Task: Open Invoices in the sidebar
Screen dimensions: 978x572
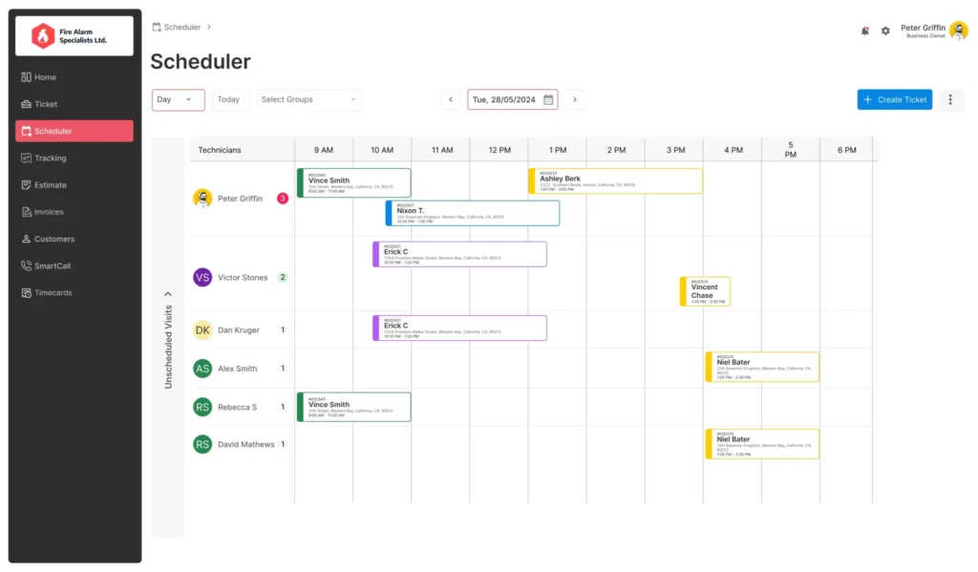Action: tap(48, 212)
